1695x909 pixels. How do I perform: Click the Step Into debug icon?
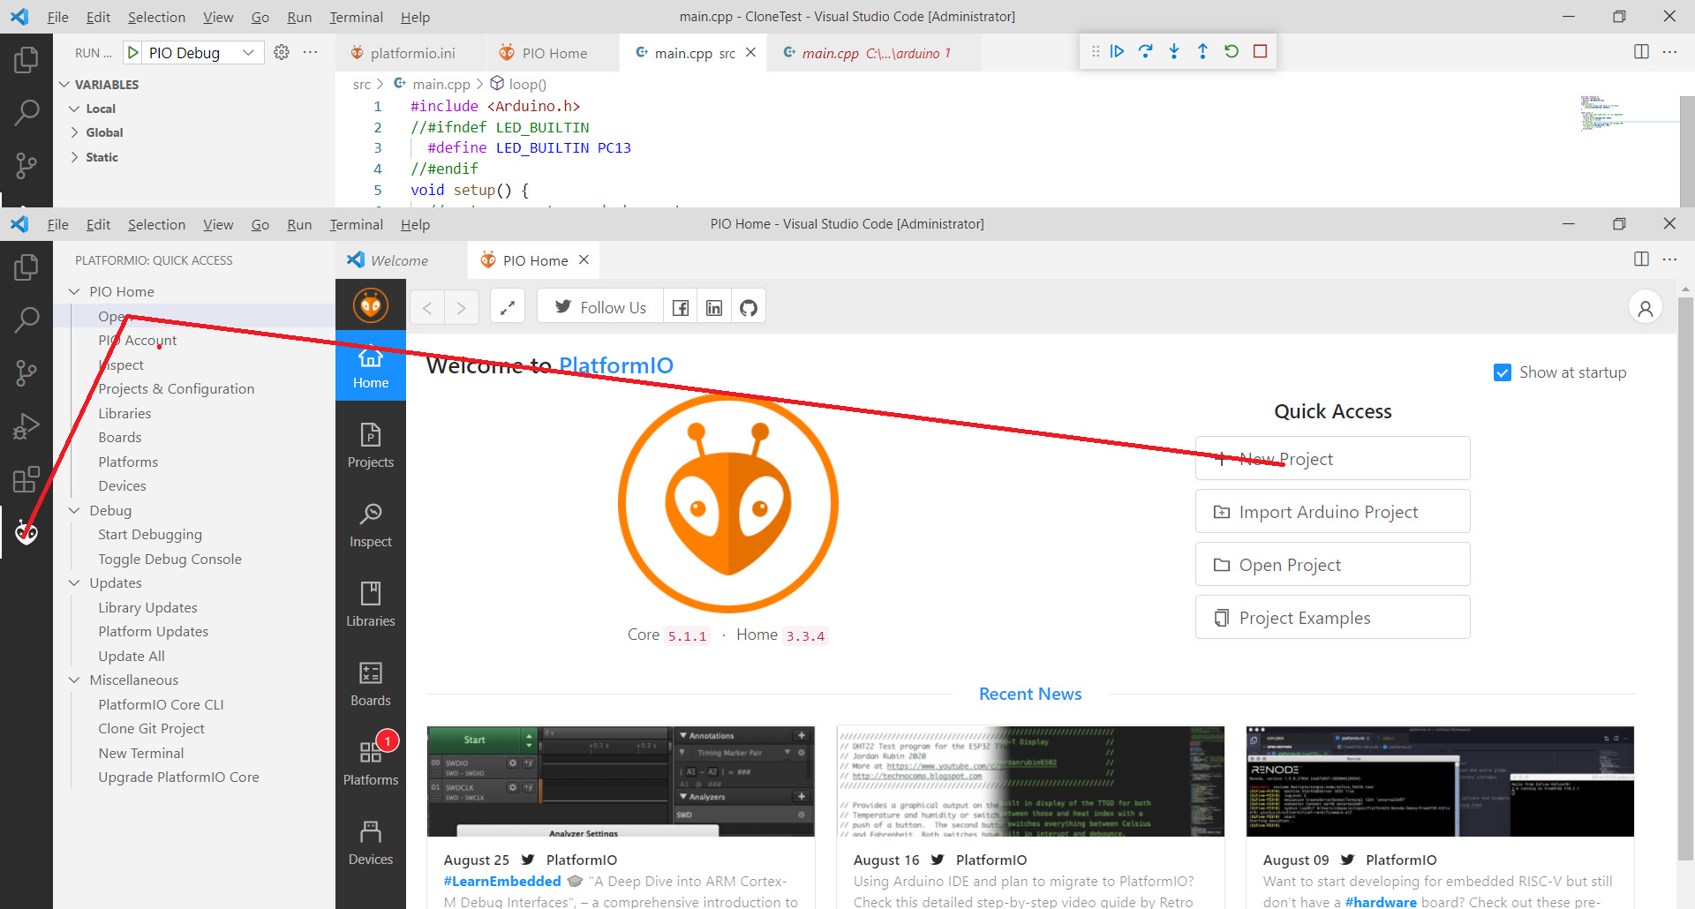pyautogui.click(x=1174, y=51)
